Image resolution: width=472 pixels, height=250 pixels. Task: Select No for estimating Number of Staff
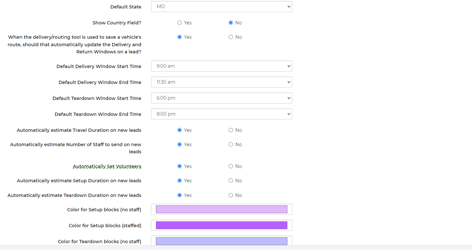(x=231, y=145)
